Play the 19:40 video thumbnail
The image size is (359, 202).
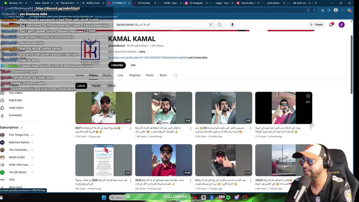164,160
